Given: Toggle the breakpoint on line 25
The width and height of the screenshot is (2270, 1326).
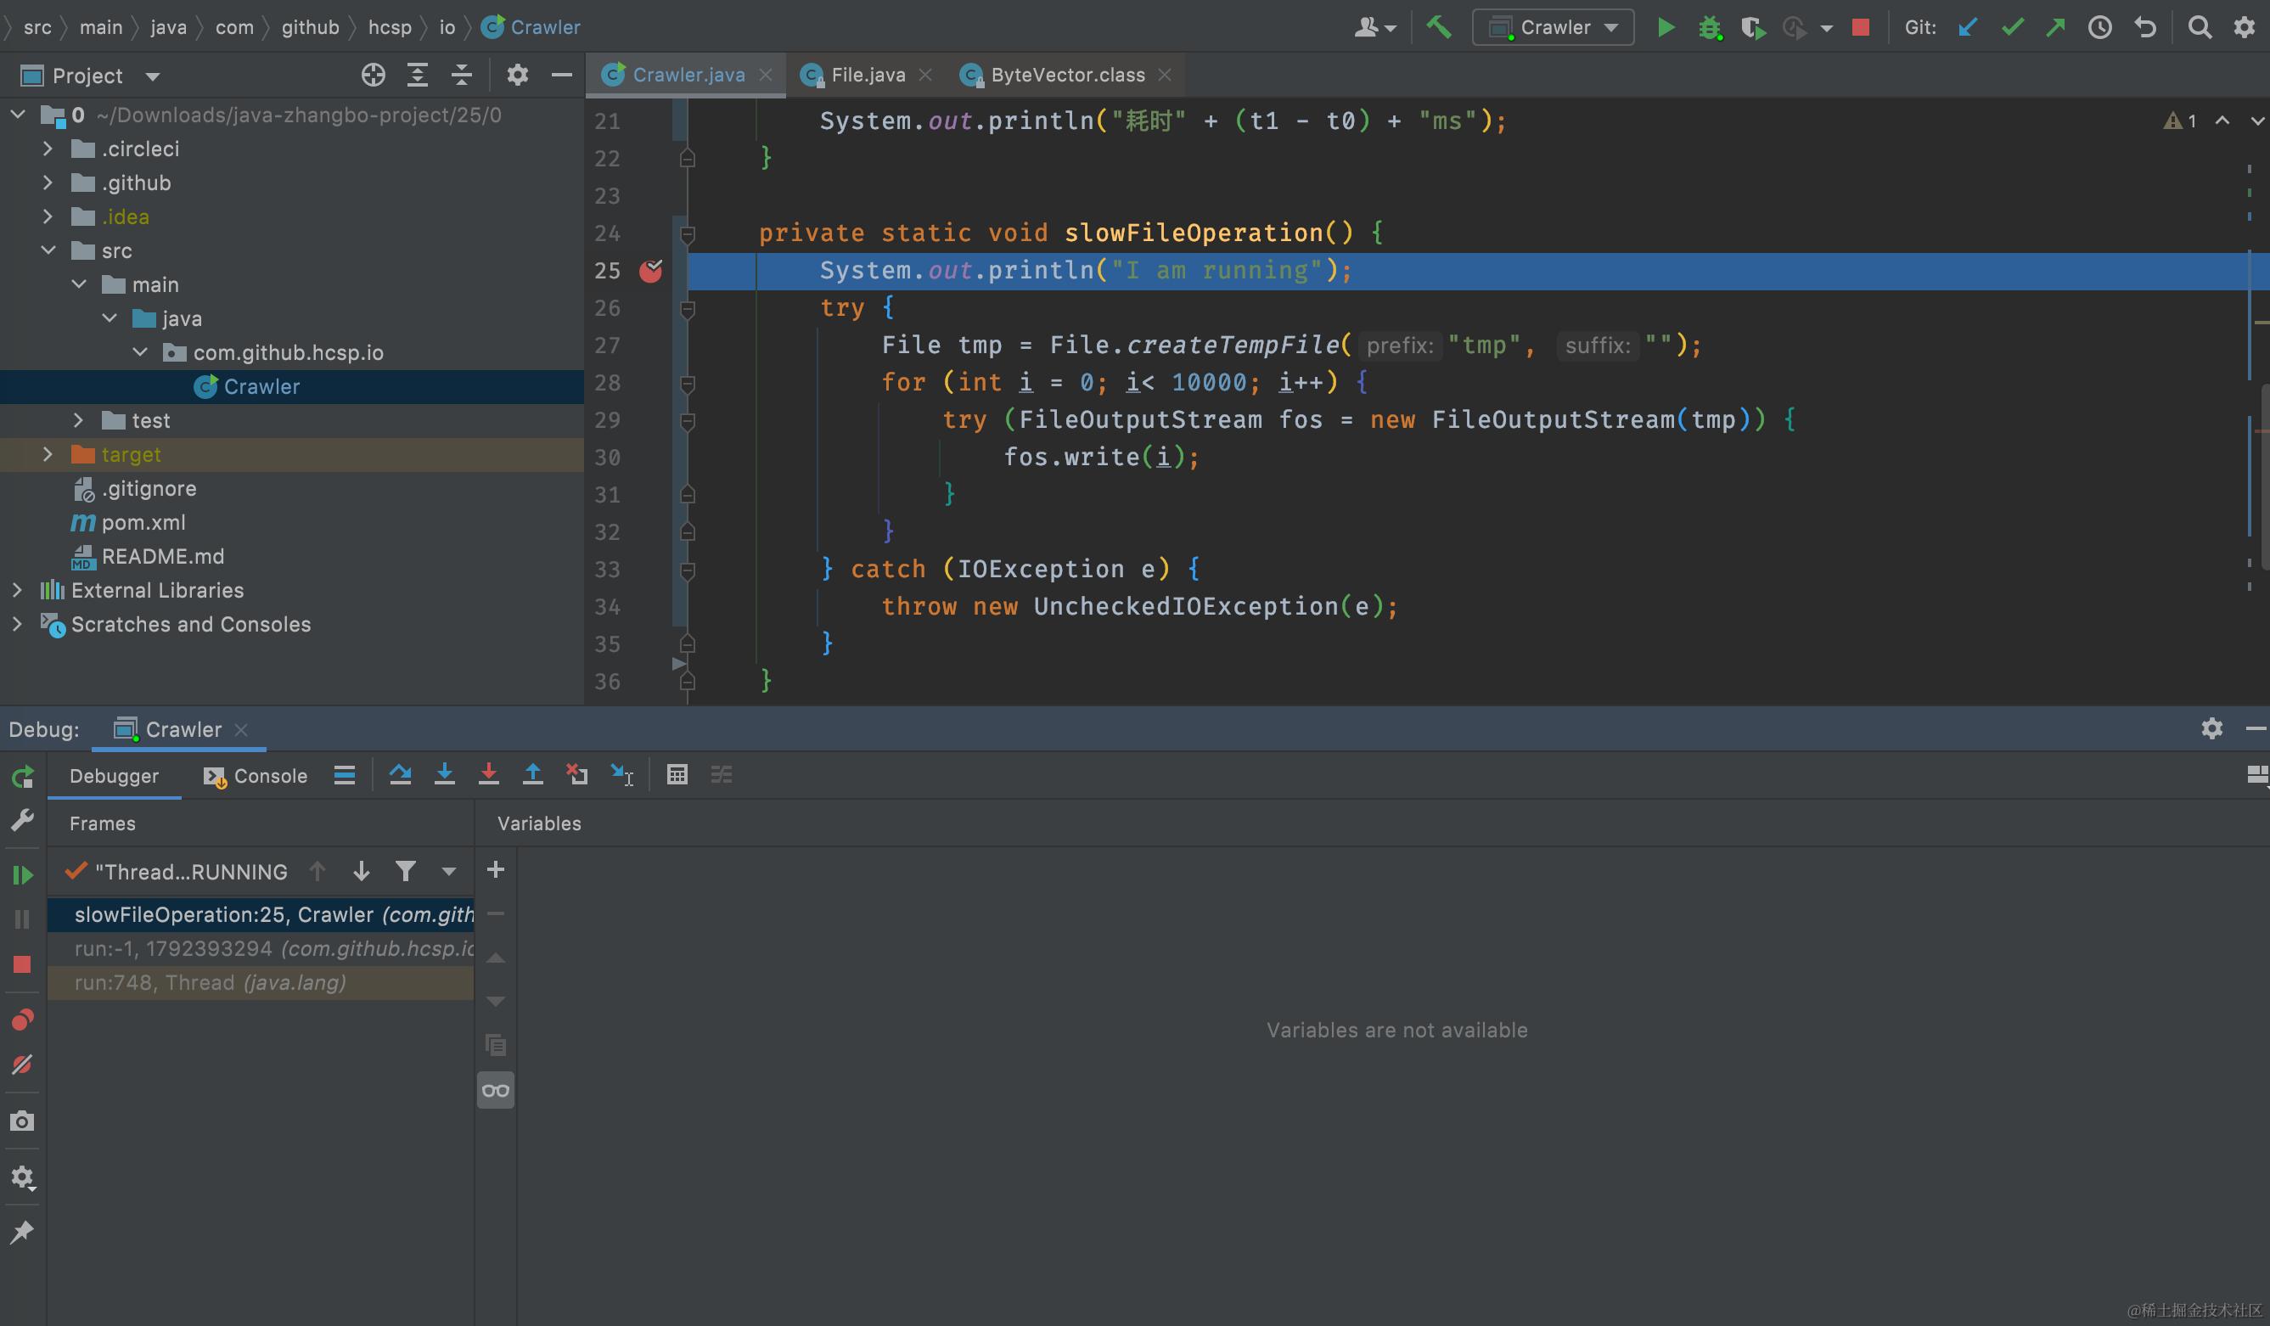Looking at the screenshot, I should [650, 270].
